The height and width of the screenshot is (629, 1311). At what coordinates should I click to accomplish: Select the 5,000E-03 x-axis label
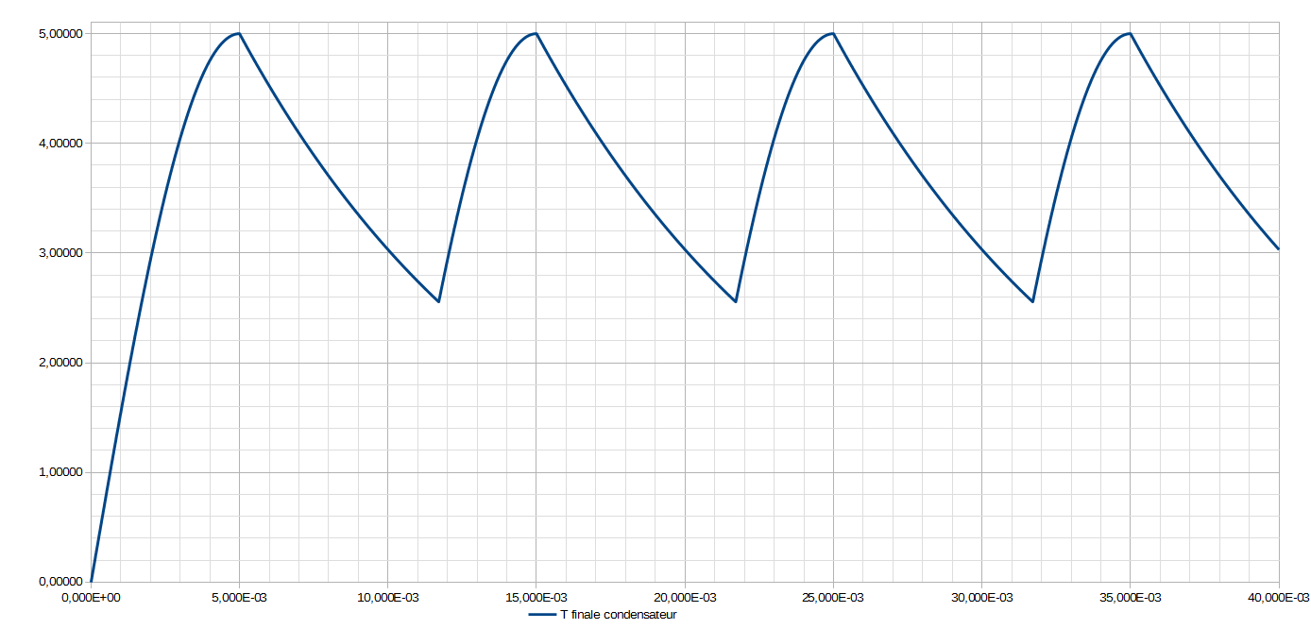pyautogui.click(x=240, y=598)
